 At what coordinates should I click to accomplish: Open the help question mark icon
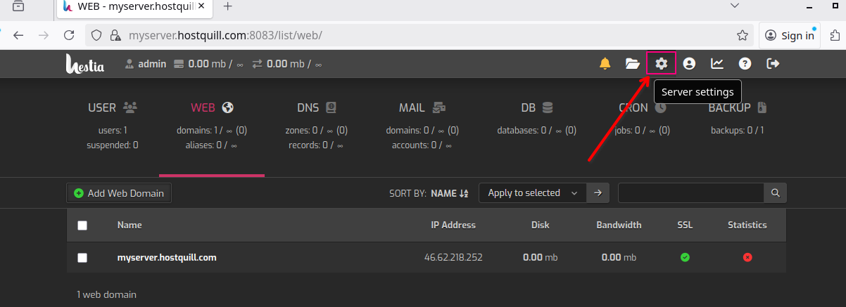click(x=745, y=64)
